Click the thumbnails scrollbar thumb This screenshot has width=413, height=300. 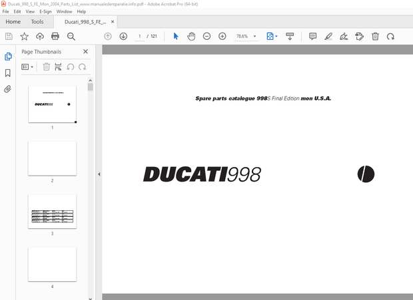91,87
